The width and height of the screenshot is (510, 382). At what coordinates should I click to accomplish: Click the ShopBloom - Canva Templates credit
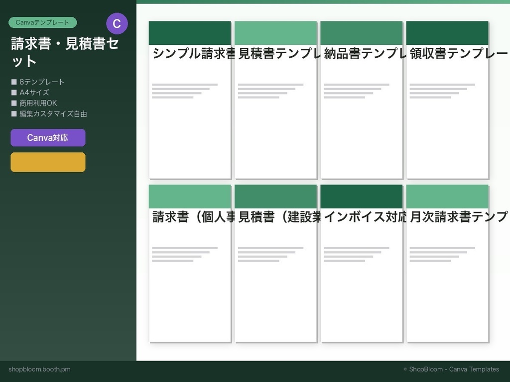click(450, 369)
